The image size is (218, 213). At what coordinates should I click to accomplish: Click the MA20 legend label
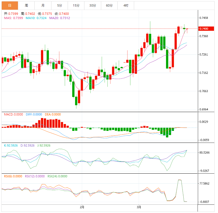59,18
